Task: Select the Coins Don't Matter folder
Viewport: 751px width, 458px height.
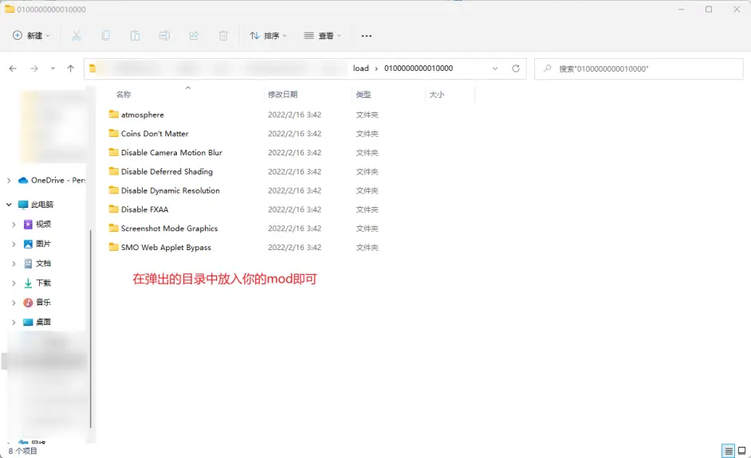Action: (x=155, y=134)
